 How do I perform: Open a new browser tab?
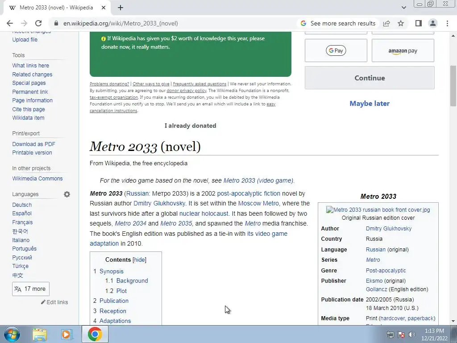click(120, 8)
